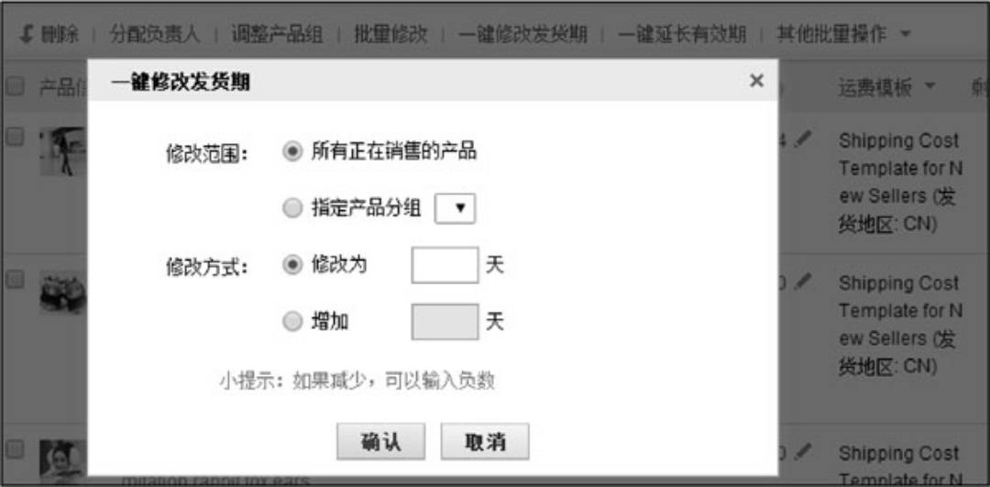Expand the 运费模板 column dropdown
The width and height of the screenshot is (990, 487).
929,86
